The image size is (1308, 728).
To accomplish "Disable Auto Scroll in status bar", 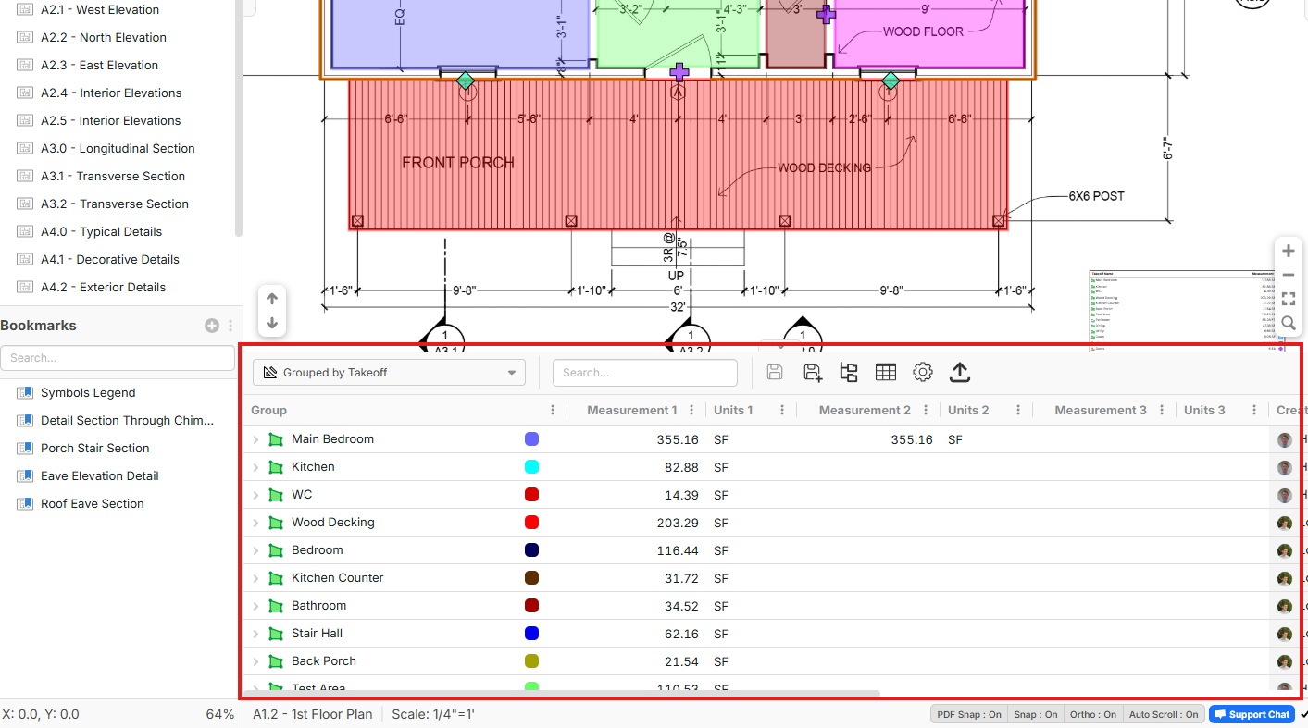I will (1163, 714).
